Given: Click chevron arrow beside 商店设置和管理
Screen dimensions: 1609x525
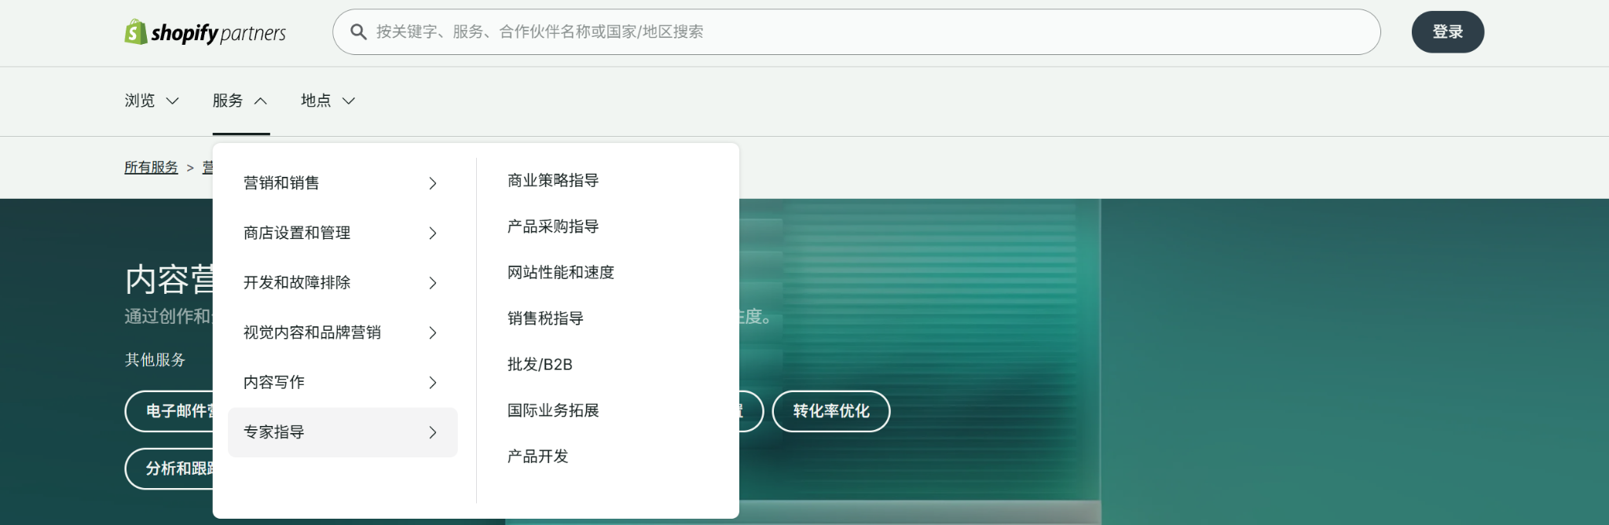Looking at the screenshot, I should coord(432,233).
